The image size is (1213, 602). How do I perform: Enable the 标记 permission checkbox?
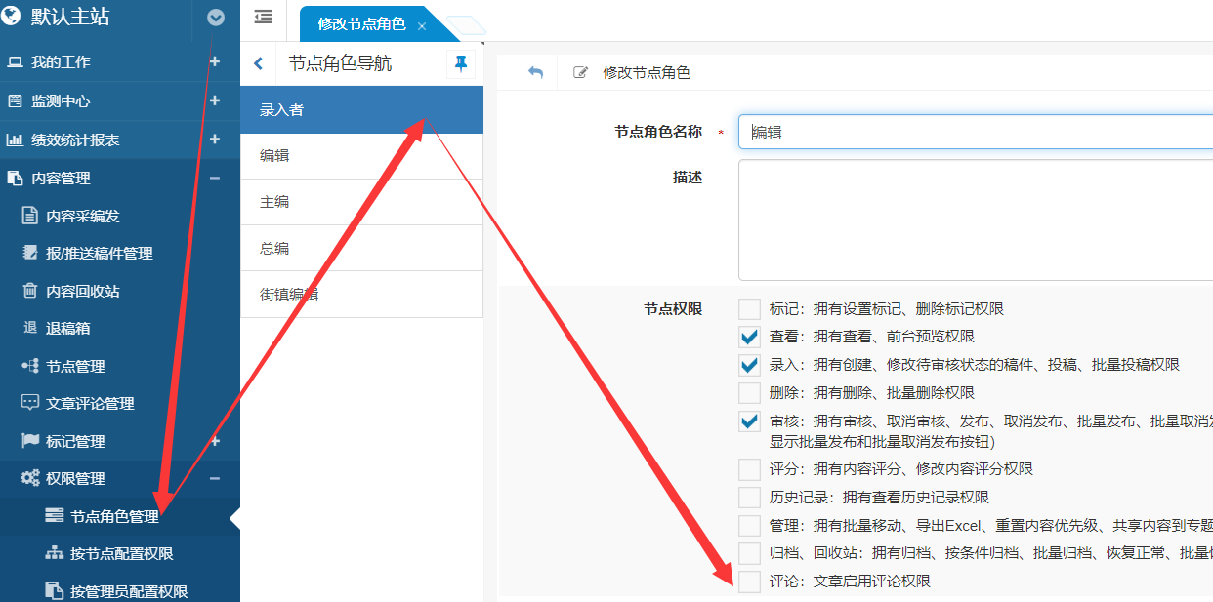749,309
